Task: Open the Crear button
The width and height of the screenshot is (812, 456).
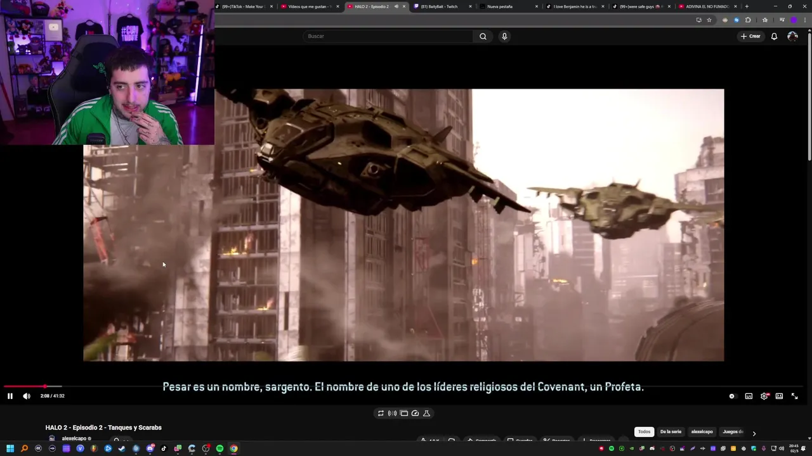Action: pyautogui.click(x=750, y=36)
